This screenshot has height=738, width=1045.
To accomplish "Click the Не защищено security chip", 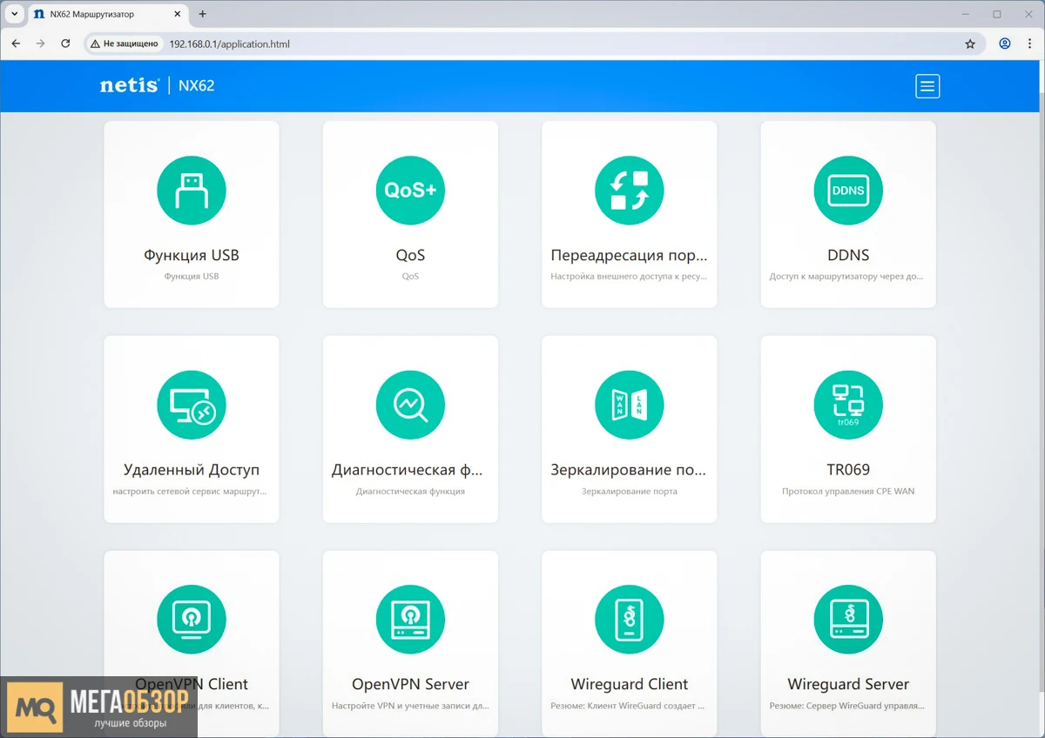I will tap(125, 44).
